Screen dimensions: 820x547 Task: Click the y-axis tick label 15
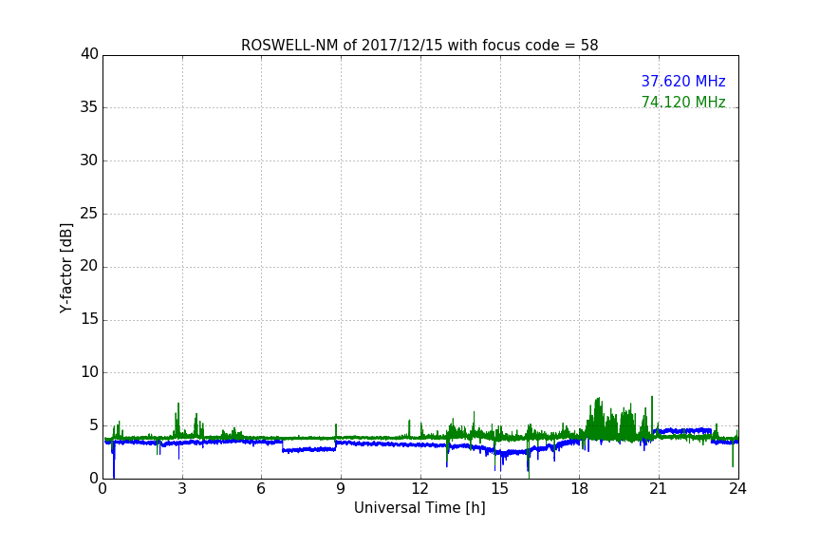(x=89, y=319)
